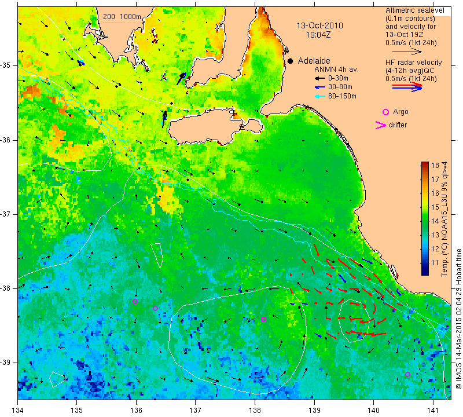Click the longitude 137 axis label

(195, 411)
